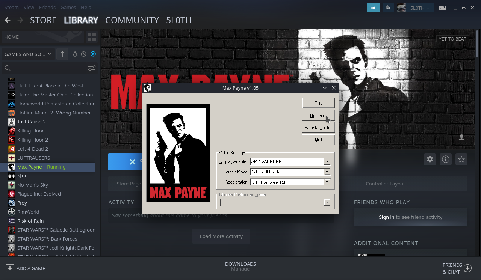
Task: Select N++ in the game list
Action: click(48, 176)
